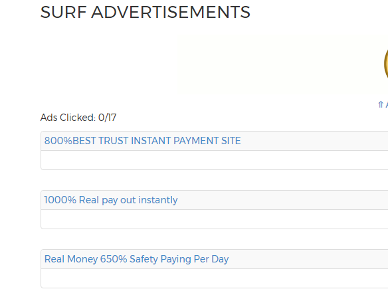388x291 pixels.
Task: Click blank header space right of Real Money title
Action: pyautogui.click(x=308, y=259)
